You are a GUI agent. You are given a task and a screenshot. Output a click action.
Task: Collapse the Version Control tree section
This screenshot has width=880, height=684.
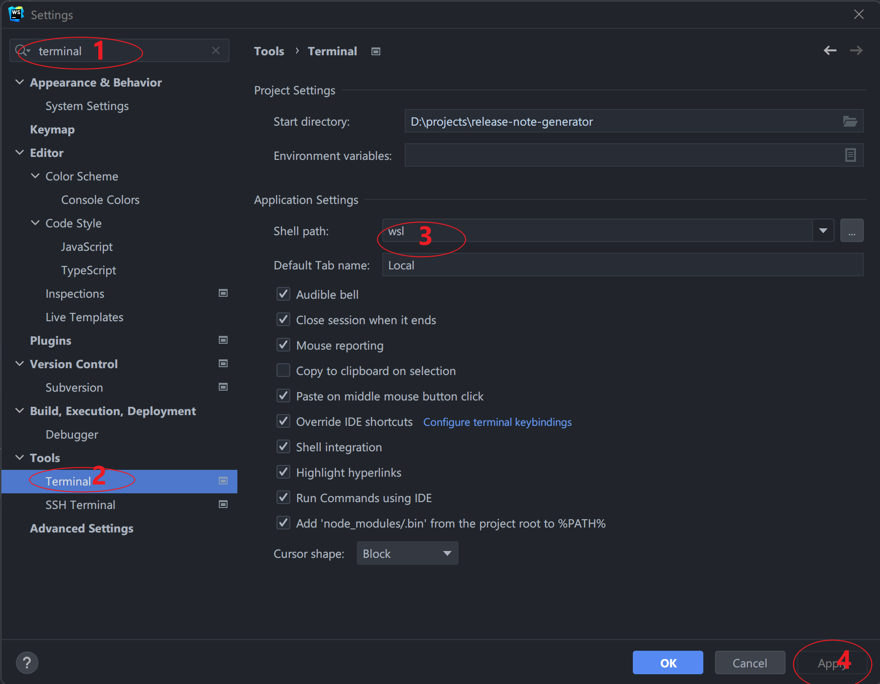click(20, 364)
